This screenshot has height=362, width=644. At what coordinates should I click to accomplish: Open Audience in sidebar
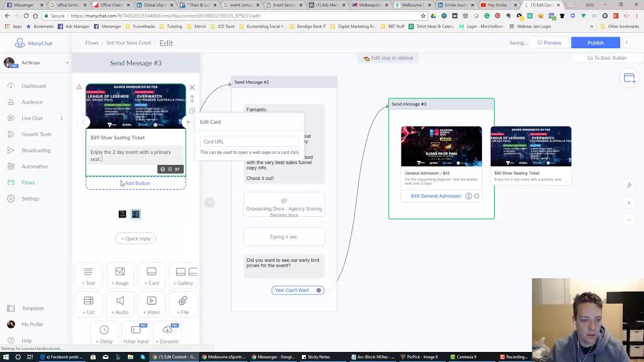coord(32,102)
